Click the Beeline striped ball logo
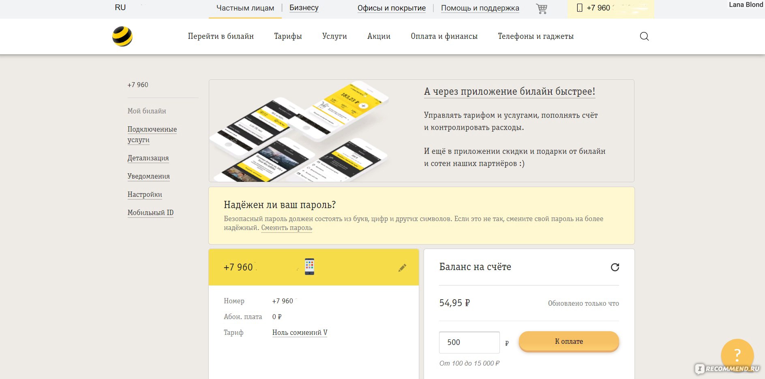This screenshot has width=765, height=379. click(122, 36)
